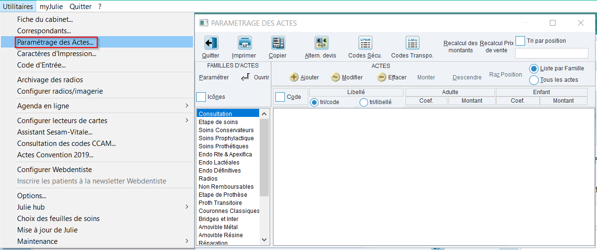
Task: Click the Monter button
Action: coord(426,77)
